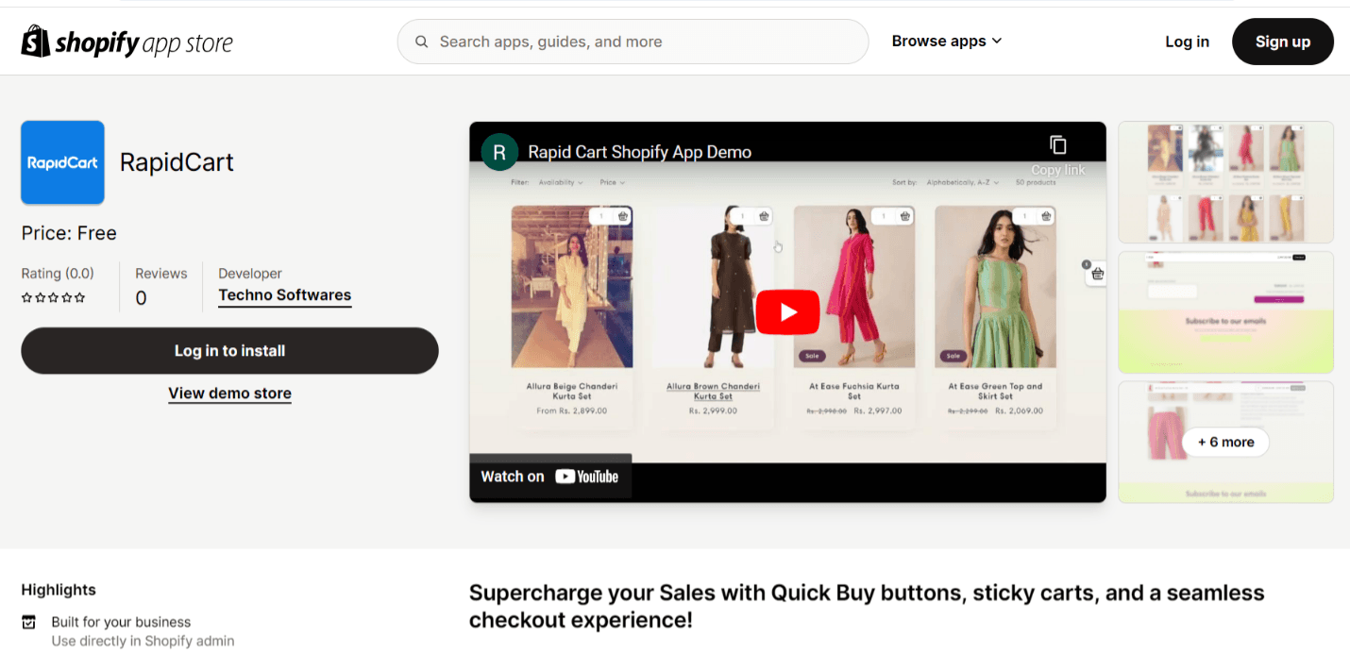Click the five-star rating icons
The image size is (1350, 654).
[53, 297]
